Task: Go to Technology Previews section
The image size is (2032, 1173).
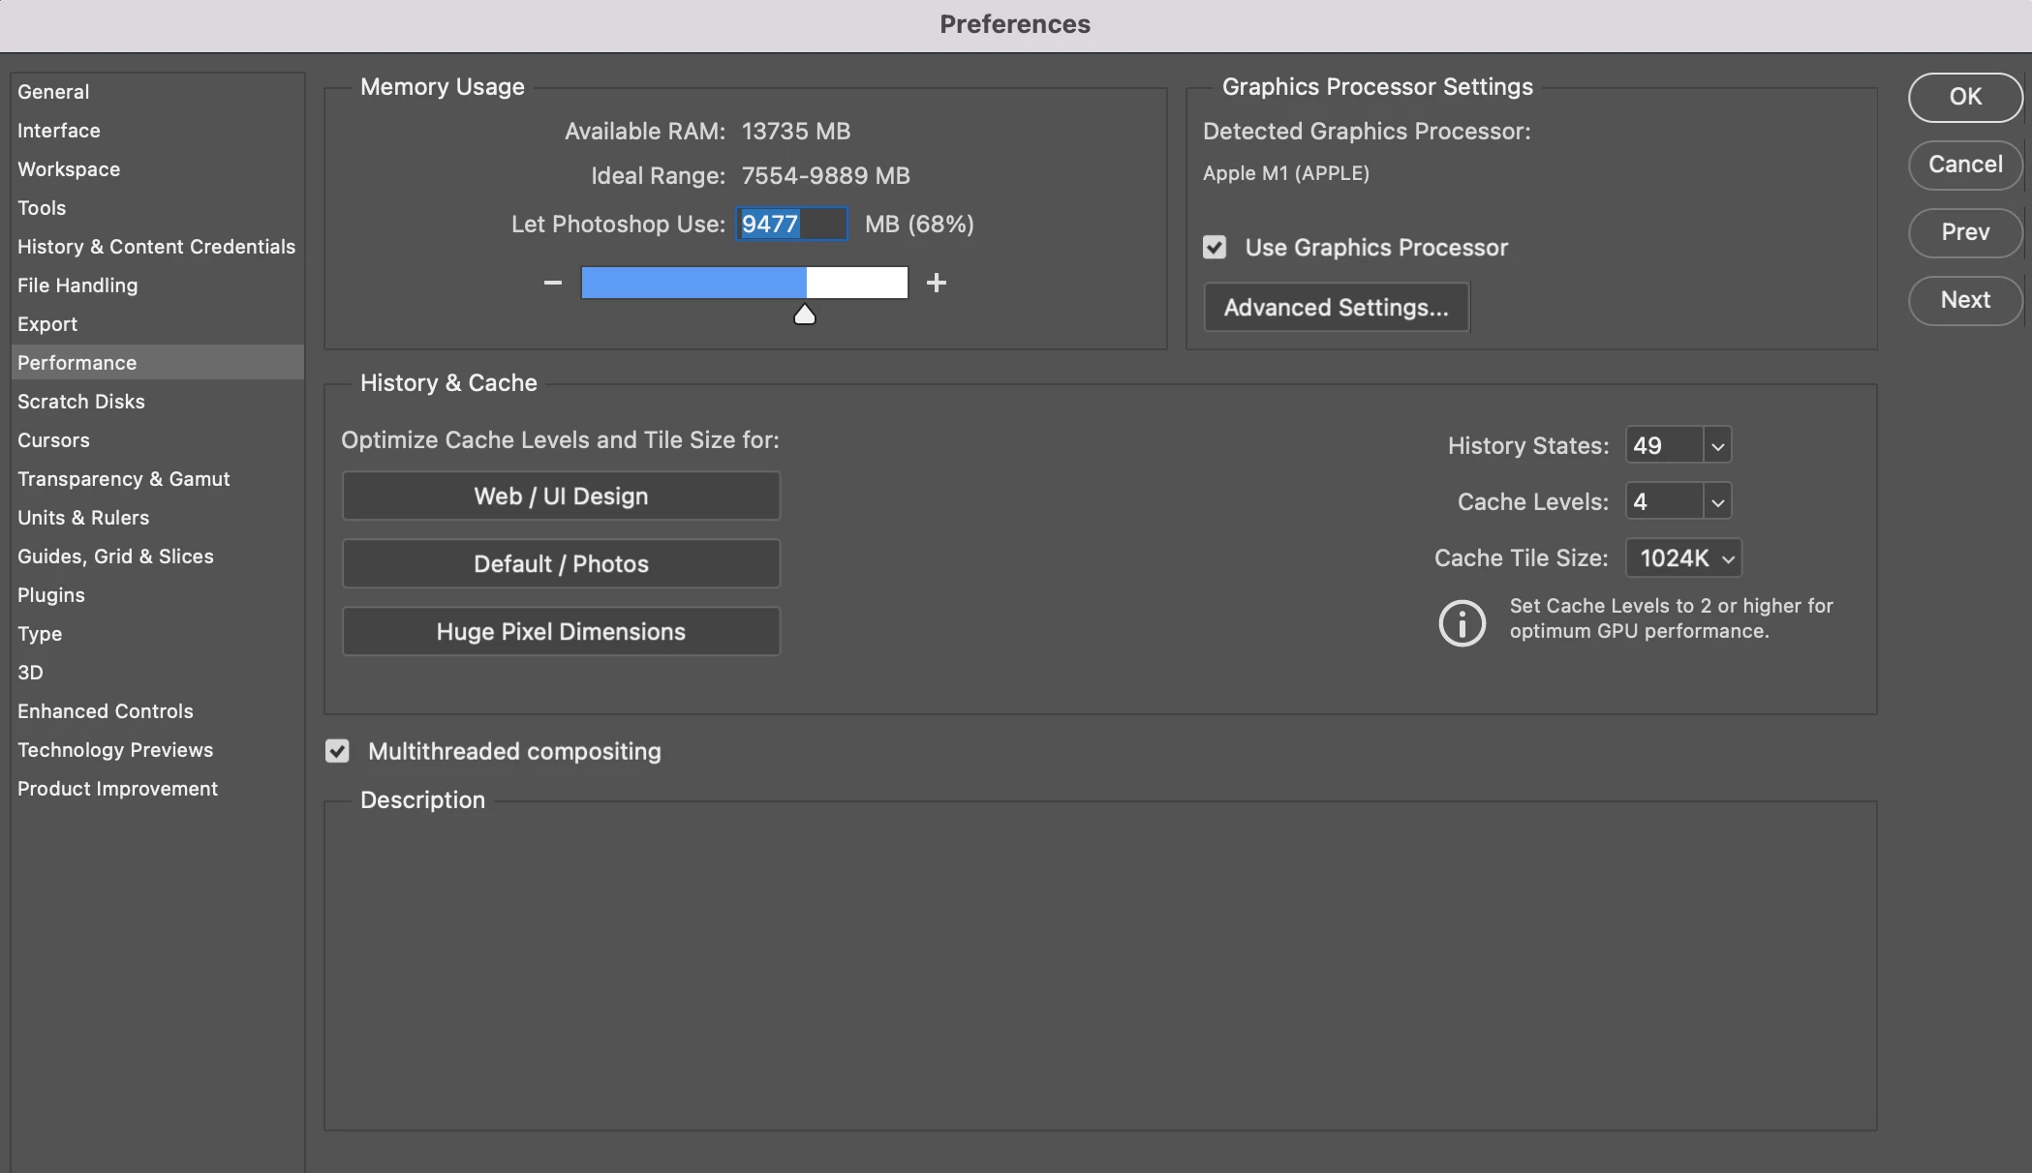Action: tap(115, 750)
